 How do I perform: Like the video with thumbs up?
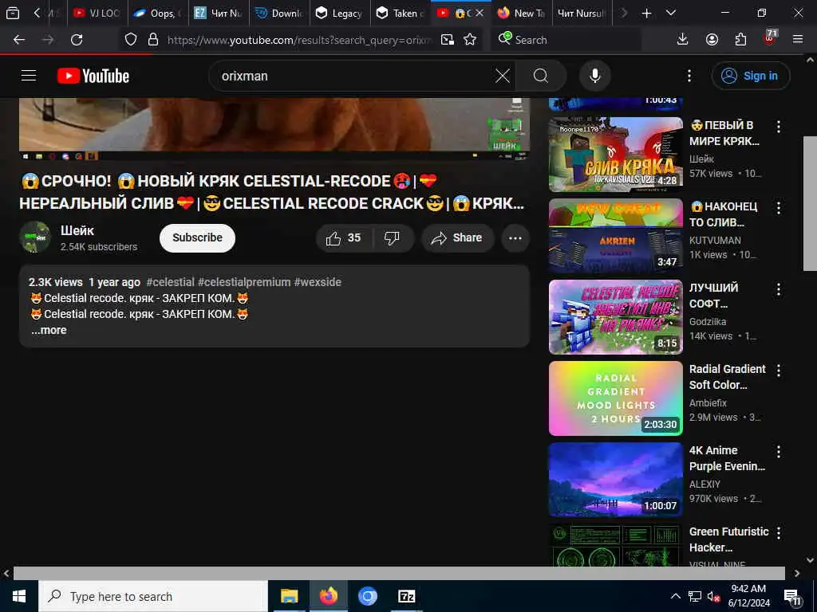tap(344, 237)
